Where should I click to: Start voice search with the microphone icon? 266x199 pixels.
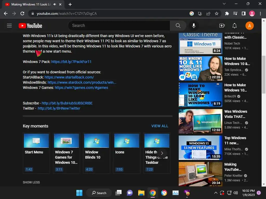194,26
